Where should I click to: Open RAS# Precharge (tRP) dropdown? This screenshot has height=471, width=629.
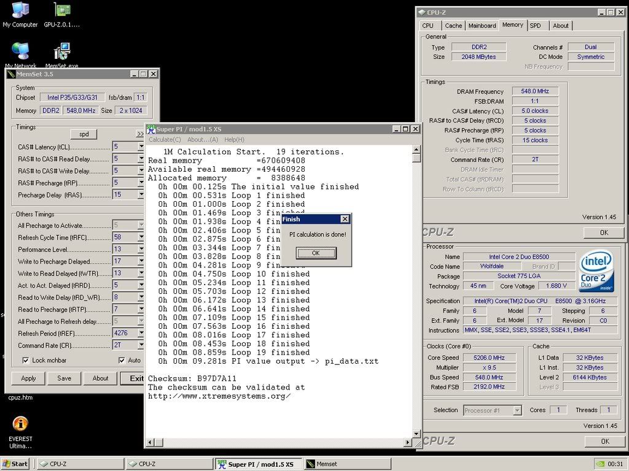pos(141,183)
